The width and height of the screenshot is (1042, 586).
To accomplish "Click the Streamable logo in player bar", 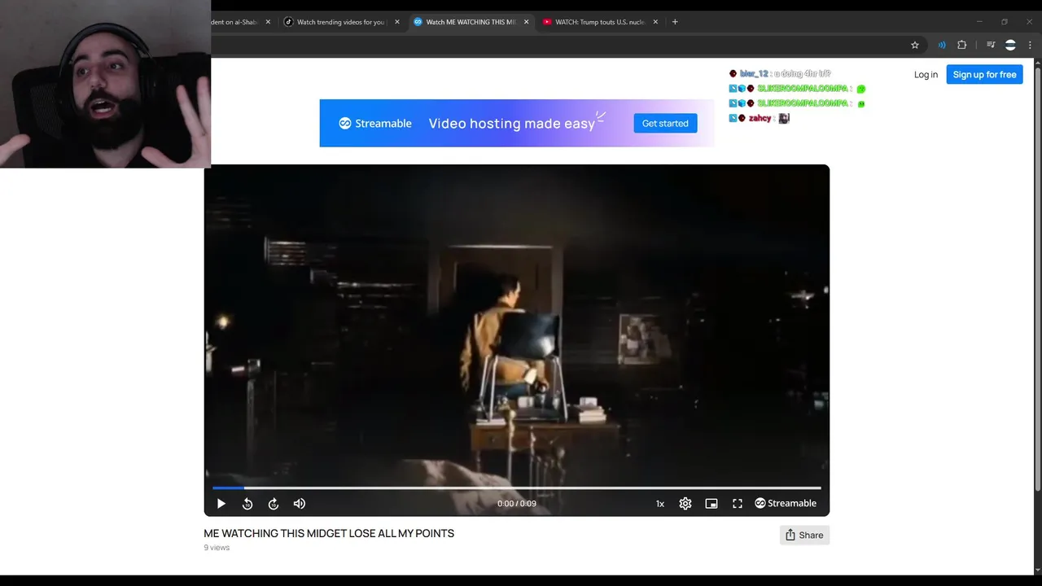I will coord(786,503).
